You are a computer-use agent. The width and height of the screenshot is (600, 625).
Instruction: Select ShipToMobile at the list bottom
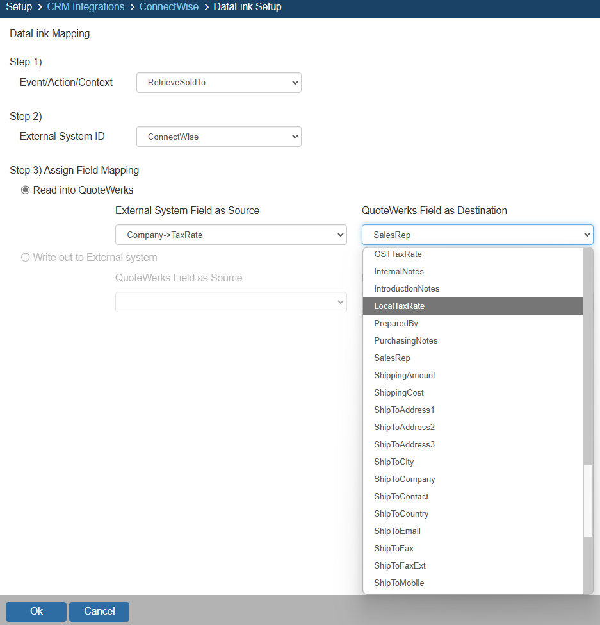pos(399,583)
